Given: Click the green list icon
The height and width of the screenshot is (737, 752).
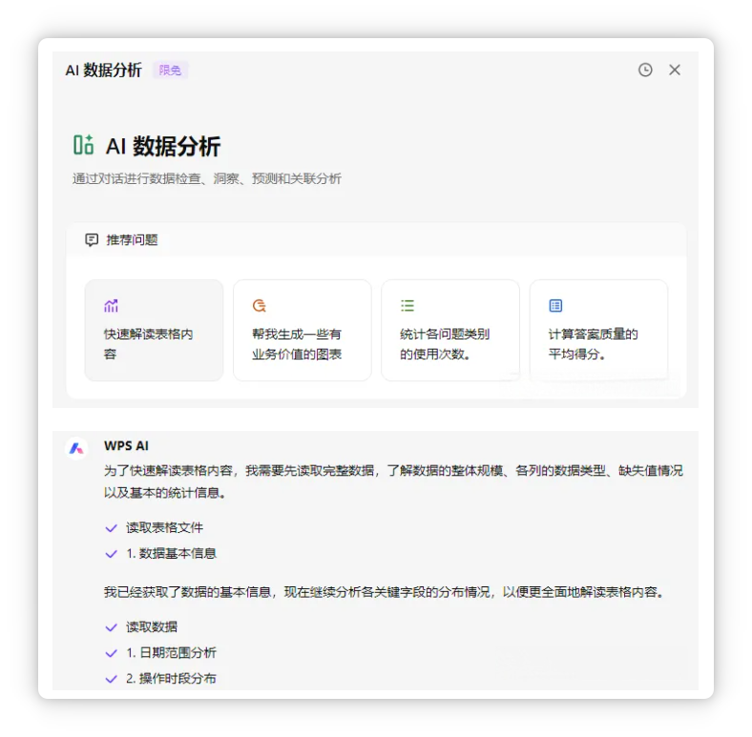Looking at the screenshot, I should pyautogui.click(x=407, y=306).
